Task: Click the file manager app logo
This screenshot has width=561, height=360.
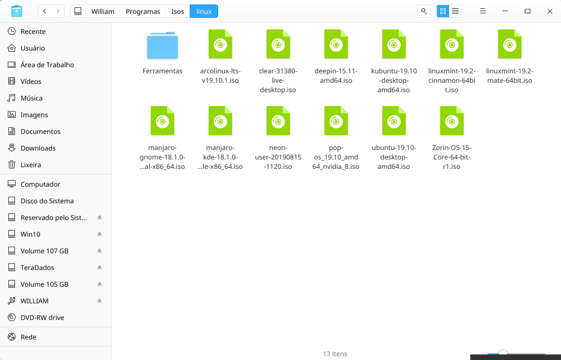Action: (x=17, y=12)
